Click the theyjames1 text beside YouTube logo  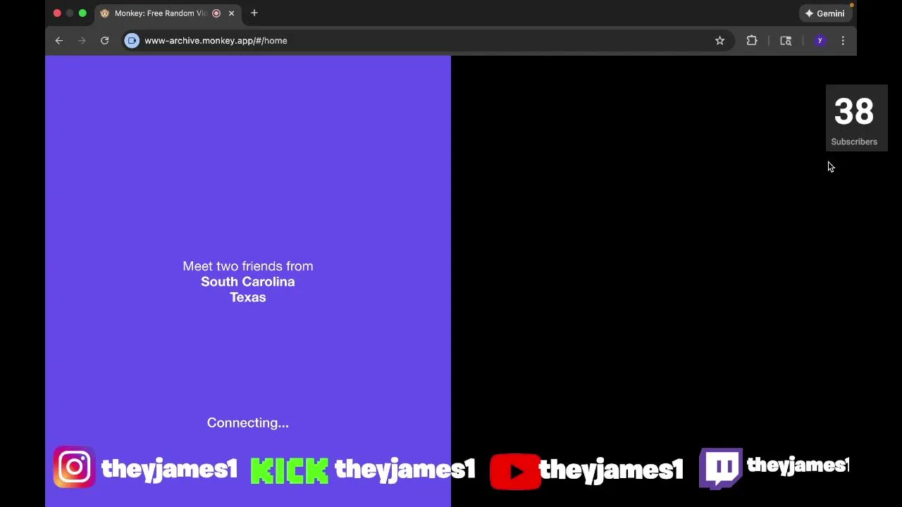611,470
